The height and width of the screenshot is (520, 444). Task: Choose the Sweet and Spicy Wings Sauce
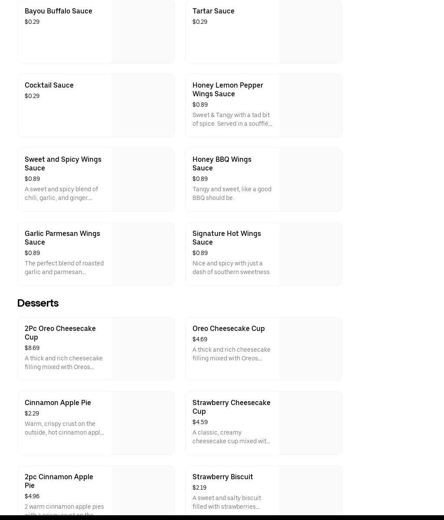[x=63, y=164]
